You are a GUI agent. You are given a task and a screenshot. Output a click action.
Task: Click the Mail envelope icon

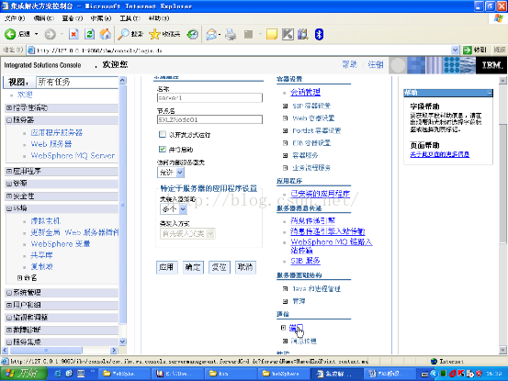click(x=211, y=34)
